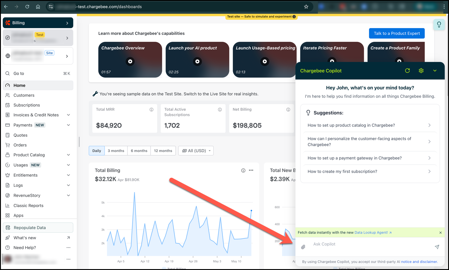Click Talk to a Product Expert button

[x=397, y=33]
